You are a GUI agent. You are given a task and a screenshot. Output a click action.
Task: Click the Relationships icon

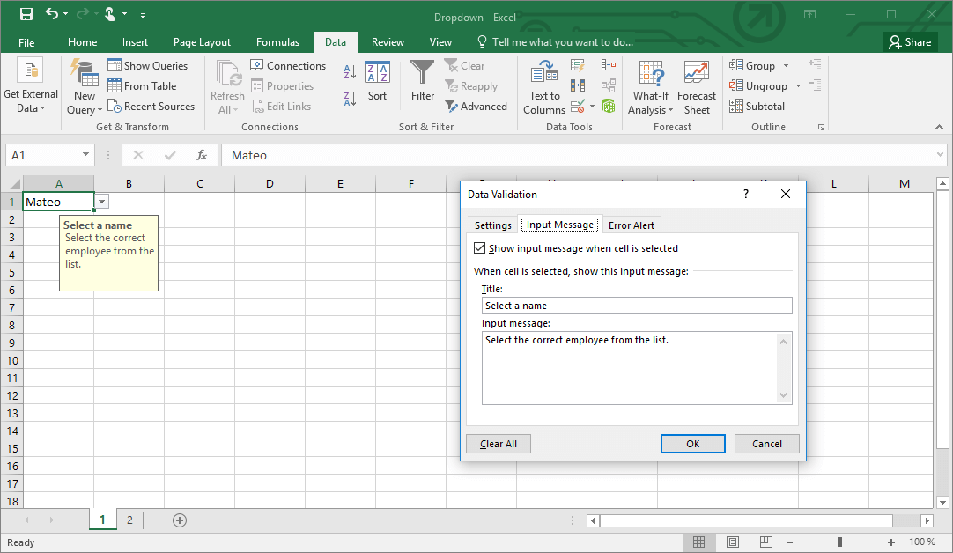click(x=609, y=85)
